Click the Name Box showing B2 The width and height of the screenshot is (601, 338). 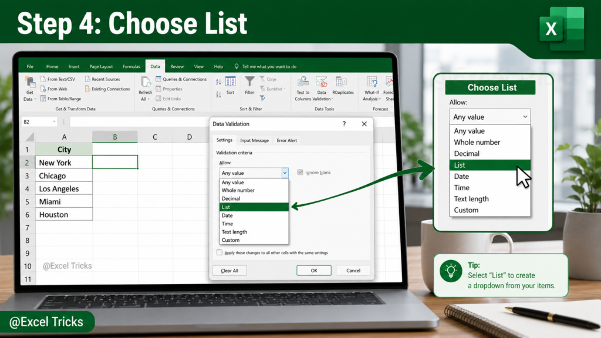click(x=39, y=122)
